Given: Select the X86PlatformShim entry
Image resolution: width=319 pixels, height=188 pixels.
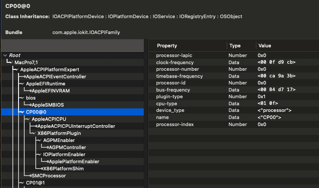Looking at the screenshot, I should click(x=63, y=169).
